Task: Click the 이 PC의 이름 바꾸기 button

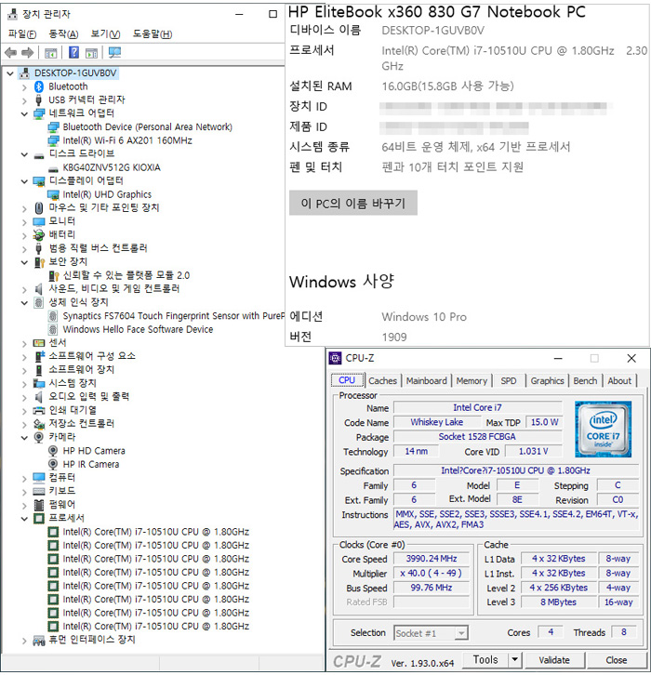Action: click(353, 203)
